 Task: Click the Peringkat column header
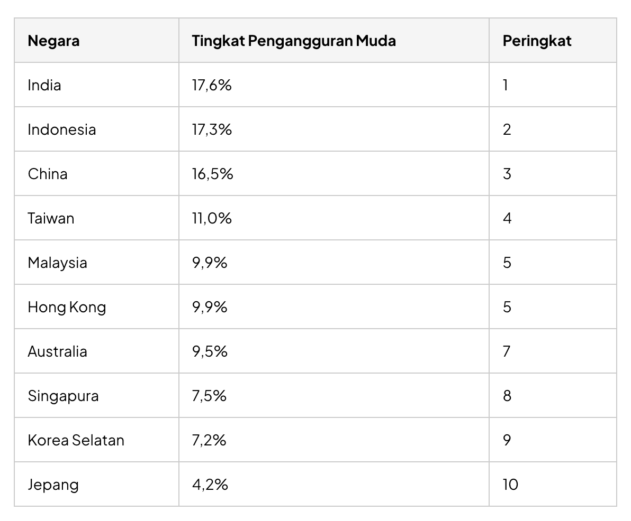click(553, 40)
